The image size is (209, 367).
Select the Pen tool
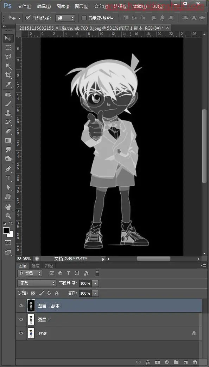(8, 169)
